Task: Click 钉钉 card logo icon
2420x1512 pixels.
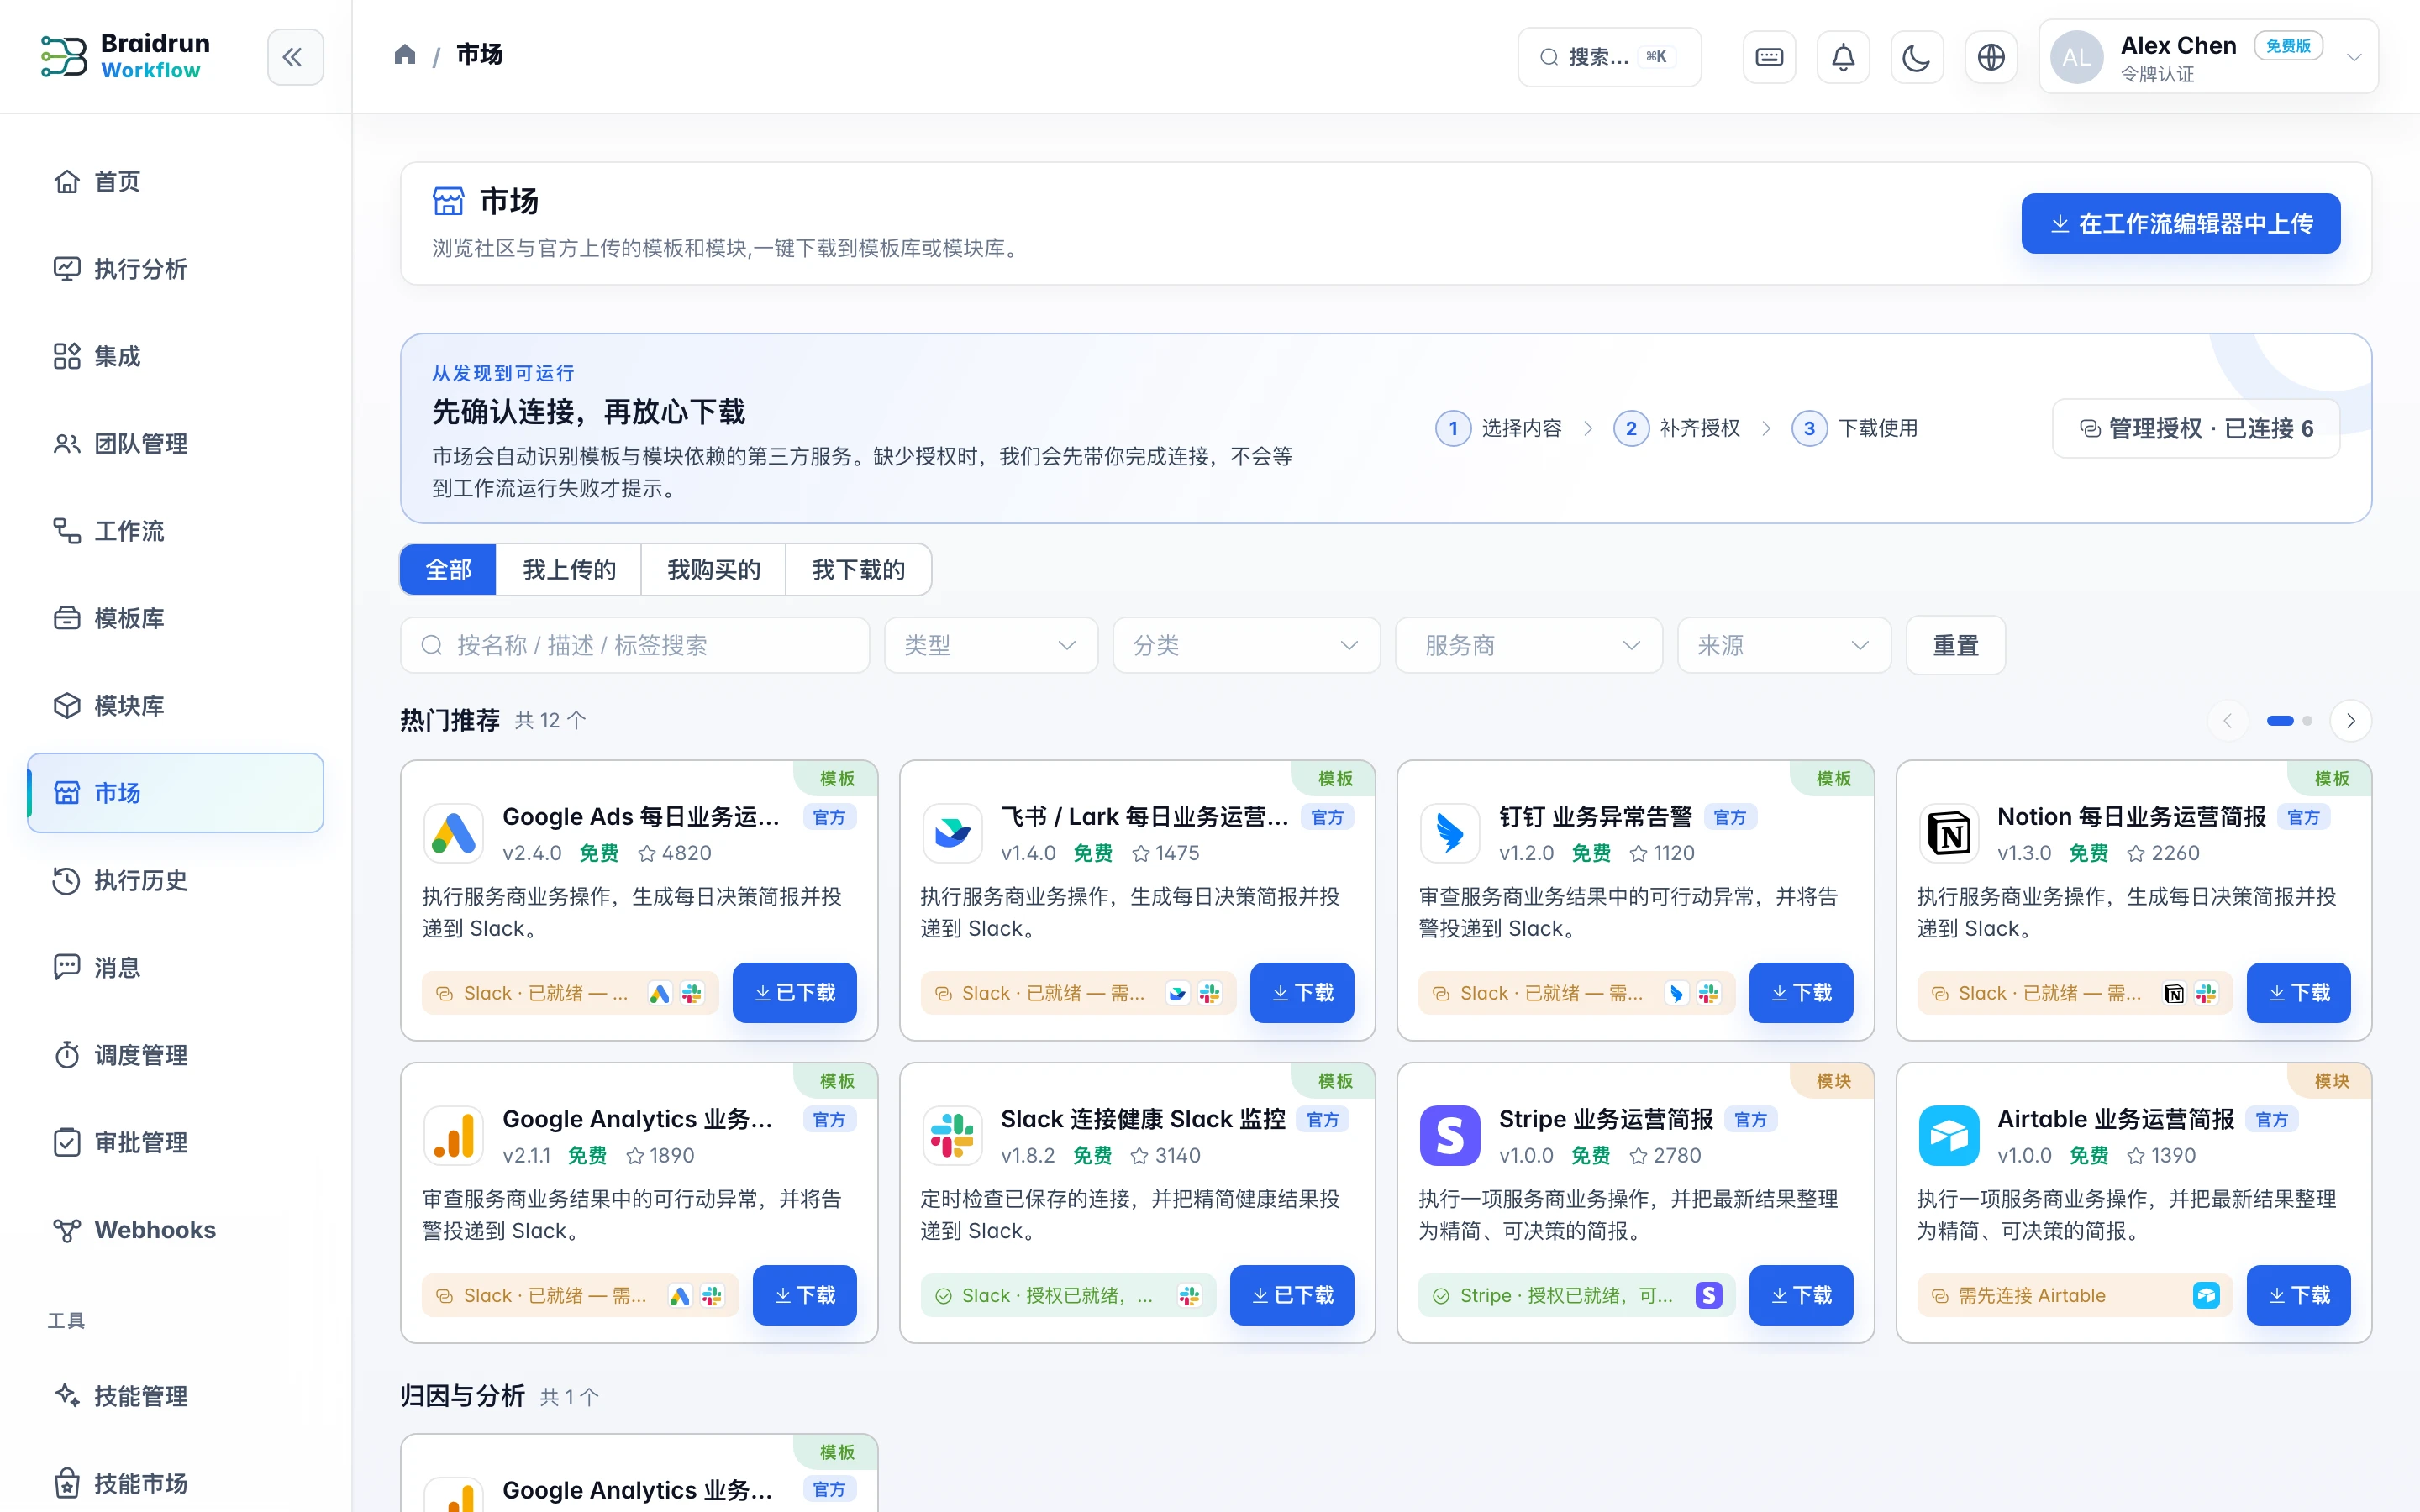Action: (x=1450, y=833)
